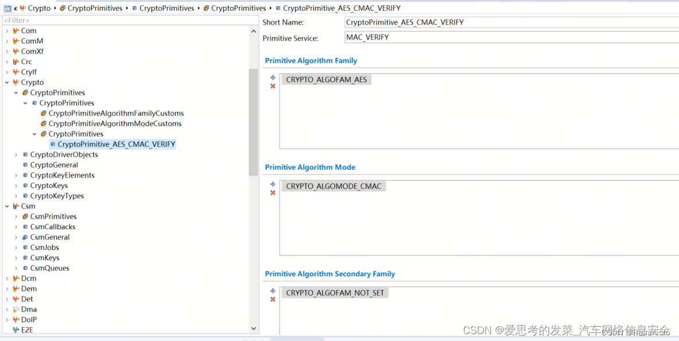The image size is (679, 341).
Task: Collapse the Crypto tree node
Action: click(7, 82)
